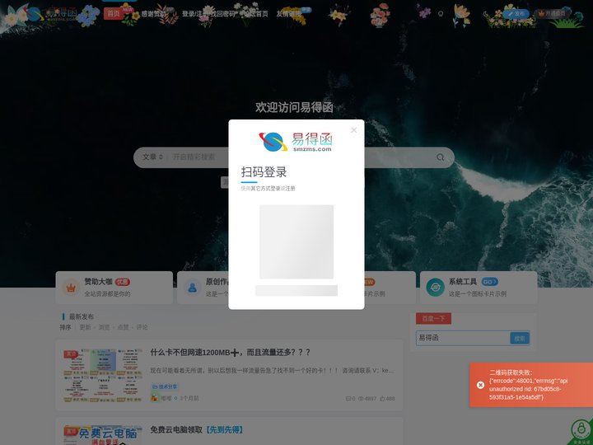The image size is (593, 445).
Task: Click the crown icon on 赞助大咖 card
Action: [x=71, y=288]
